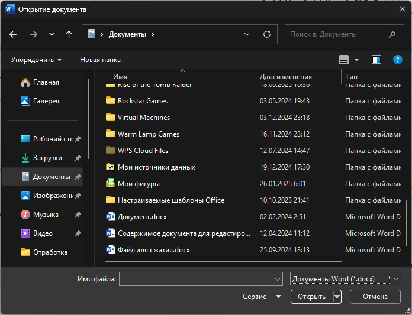This screenshot has width=412, height=315.
Task: Open the help question mark icon
Action: (x=397, y=60)
